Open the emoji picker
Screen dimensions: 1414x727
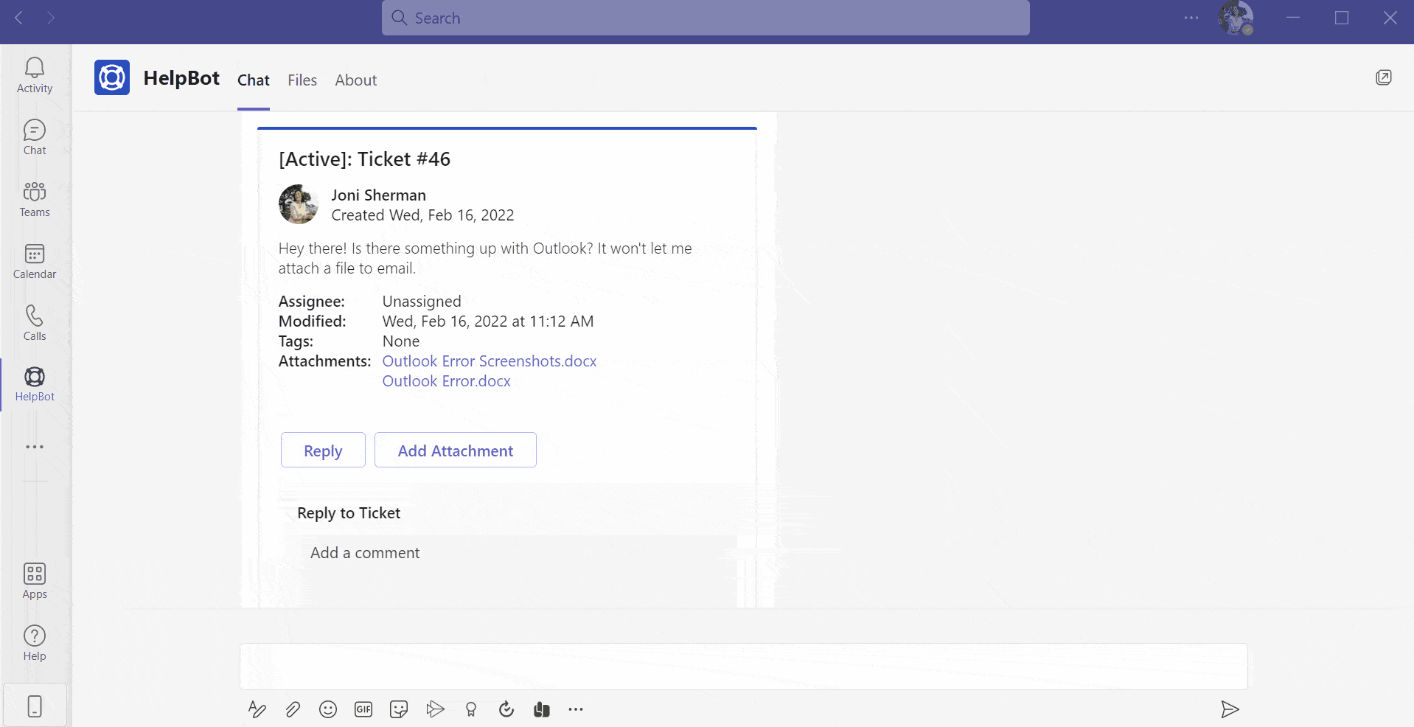click(x=328, y=709)
